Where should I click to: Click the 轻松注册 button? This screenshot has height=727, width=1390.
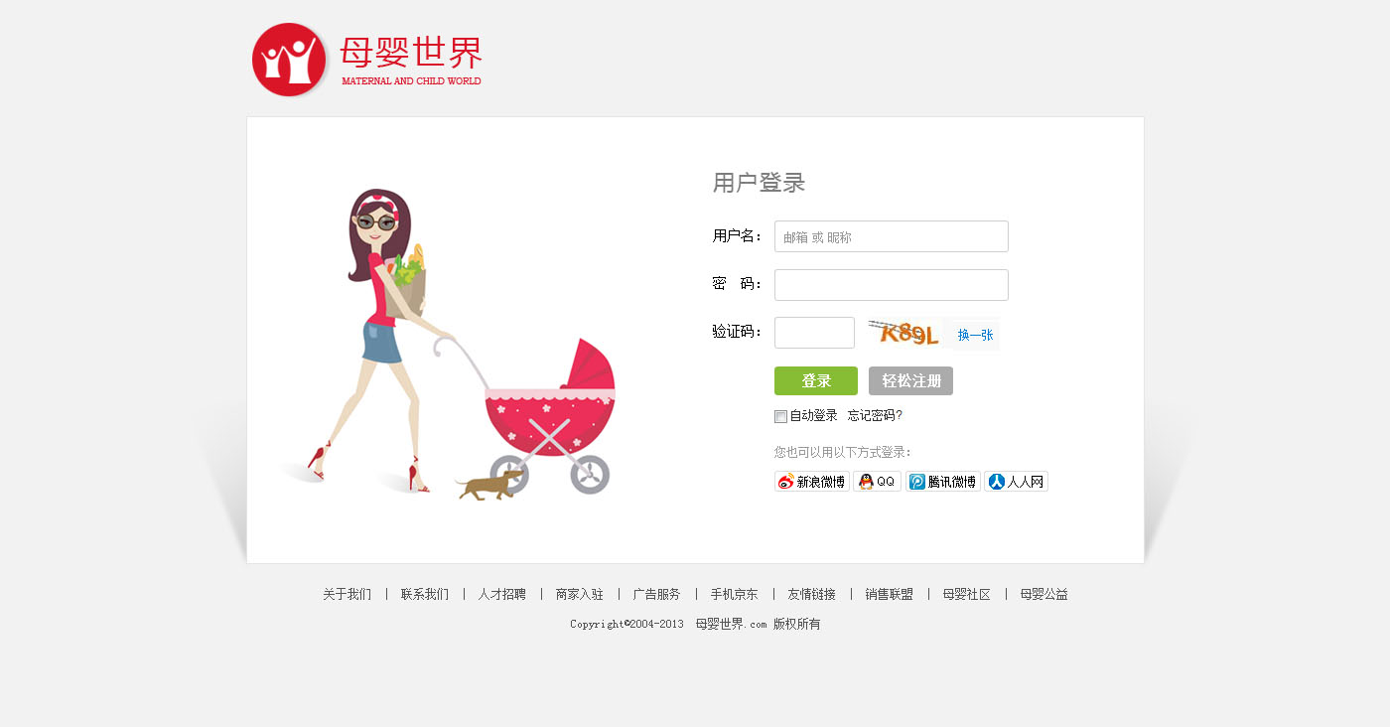[910, 381]
